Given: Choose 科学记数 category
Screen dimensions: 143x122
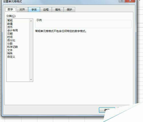Looking at the screenshot, I should click(13, 47).
